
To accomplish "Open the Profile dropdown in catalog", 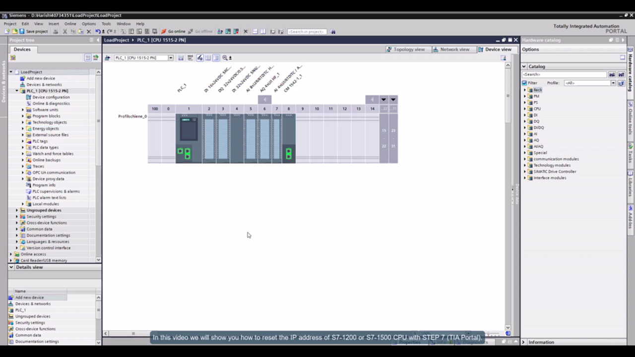I will 613,83.
